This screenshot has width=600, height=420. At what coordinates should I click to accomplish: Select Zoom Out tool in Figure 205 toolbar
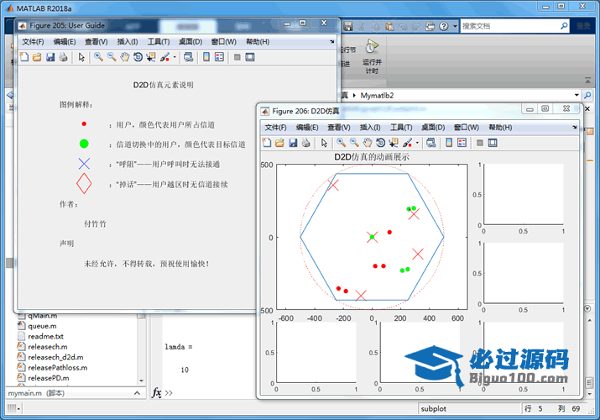tap(112, 57)
